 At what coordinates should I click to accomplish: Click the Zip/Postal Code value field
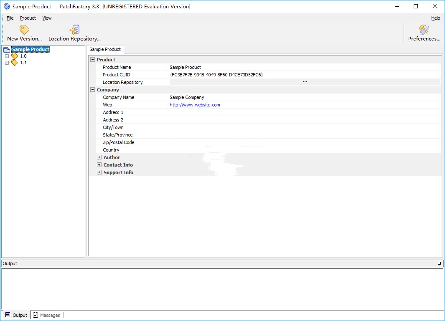(305, 142)
